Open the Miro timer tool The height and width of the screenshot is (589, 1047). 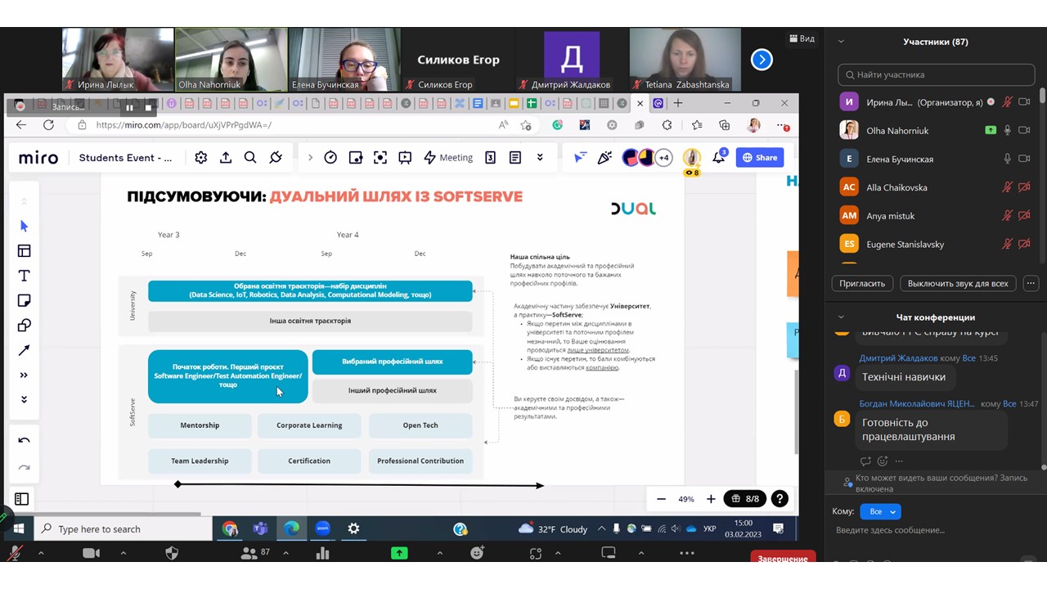[330, 158]
